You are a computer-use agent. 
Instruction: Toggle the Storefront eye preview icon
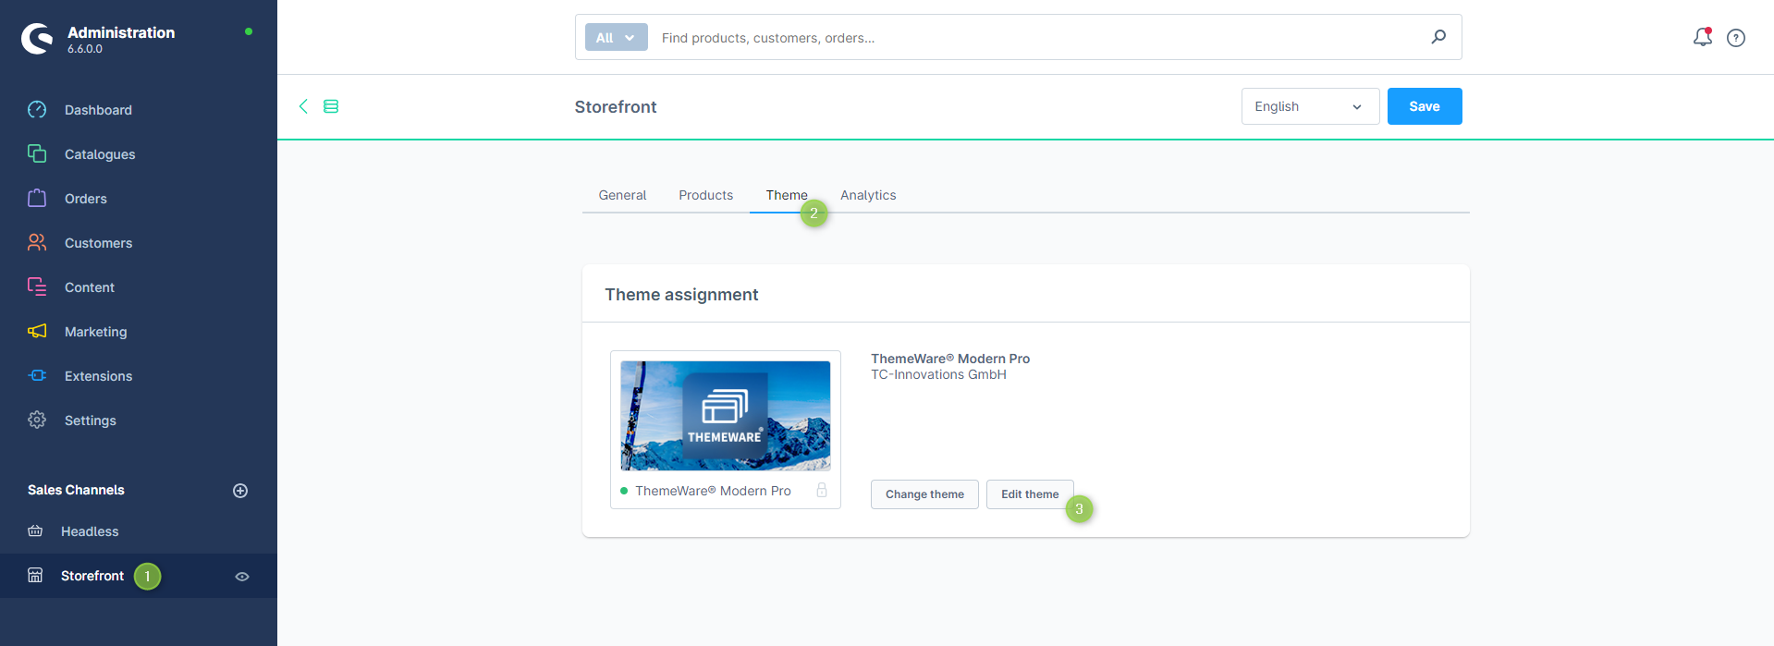click(242, 577)
